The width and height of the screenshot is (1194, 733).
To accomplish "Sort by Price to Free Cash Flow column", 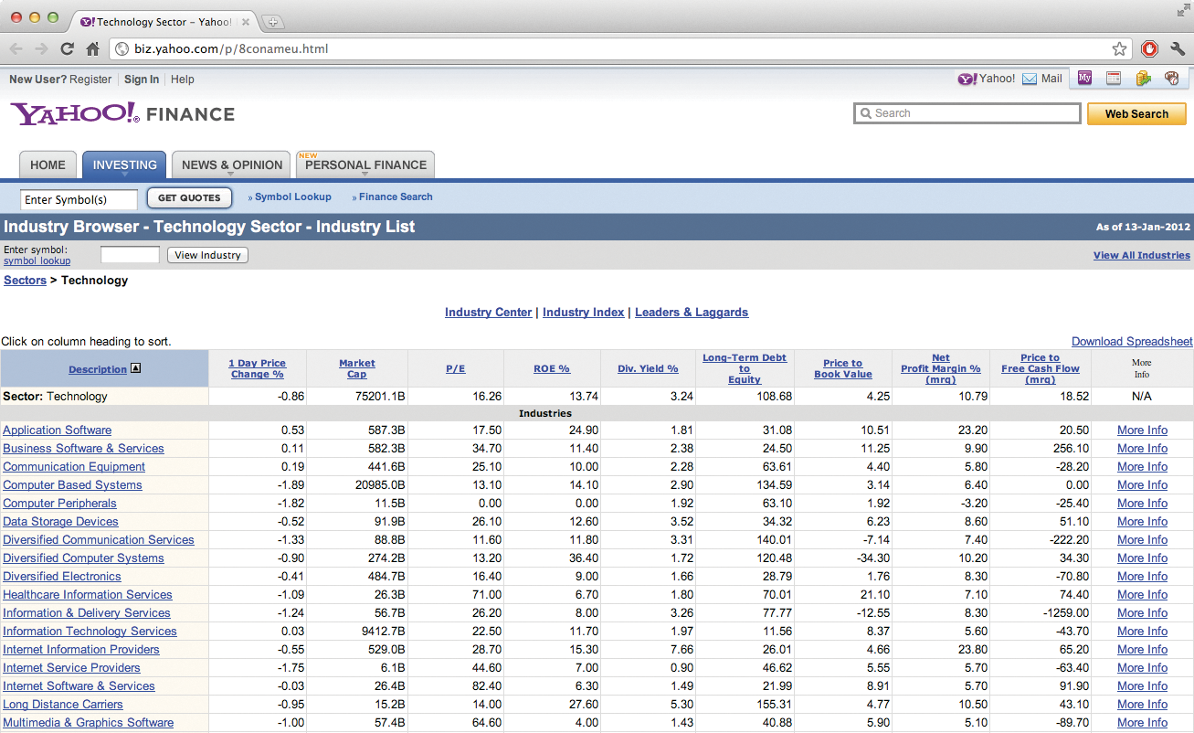I will [1040, 368].
